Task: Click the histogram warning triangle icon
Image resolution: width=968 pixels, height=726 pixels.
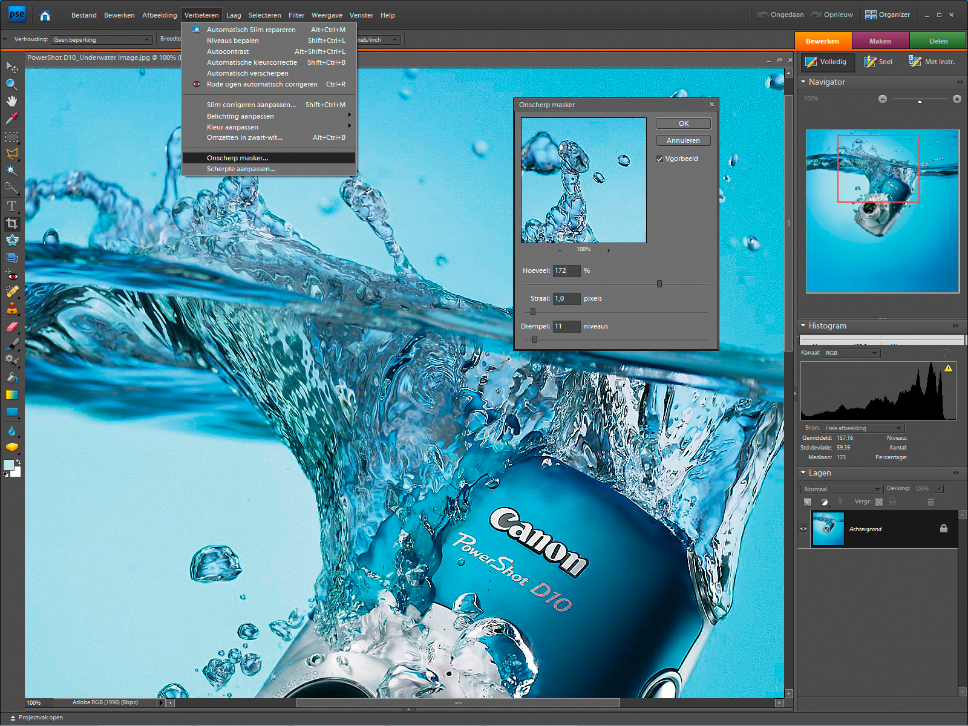Action: pos(948,368)
